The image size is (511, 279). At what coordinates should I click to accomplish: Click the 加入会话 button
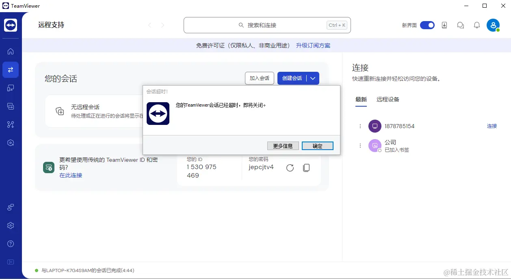[260, 78]
